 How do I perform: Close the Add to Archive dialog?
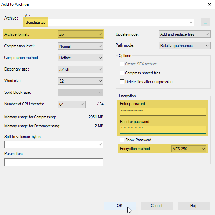(x=209, y=4)
